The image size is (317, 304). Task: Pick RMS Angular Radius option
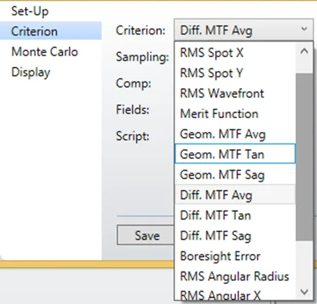pos(235,276)
